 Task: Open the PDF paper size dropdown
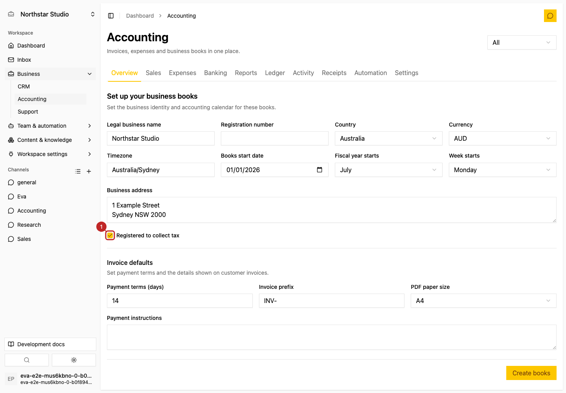coord(483,301)
